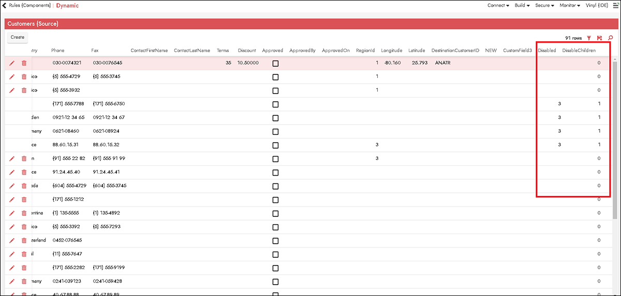Viewport: 621px width, 296px height.
Task: Check Approved box for phone 88.60.15.31 row
Action: [275, 145]
